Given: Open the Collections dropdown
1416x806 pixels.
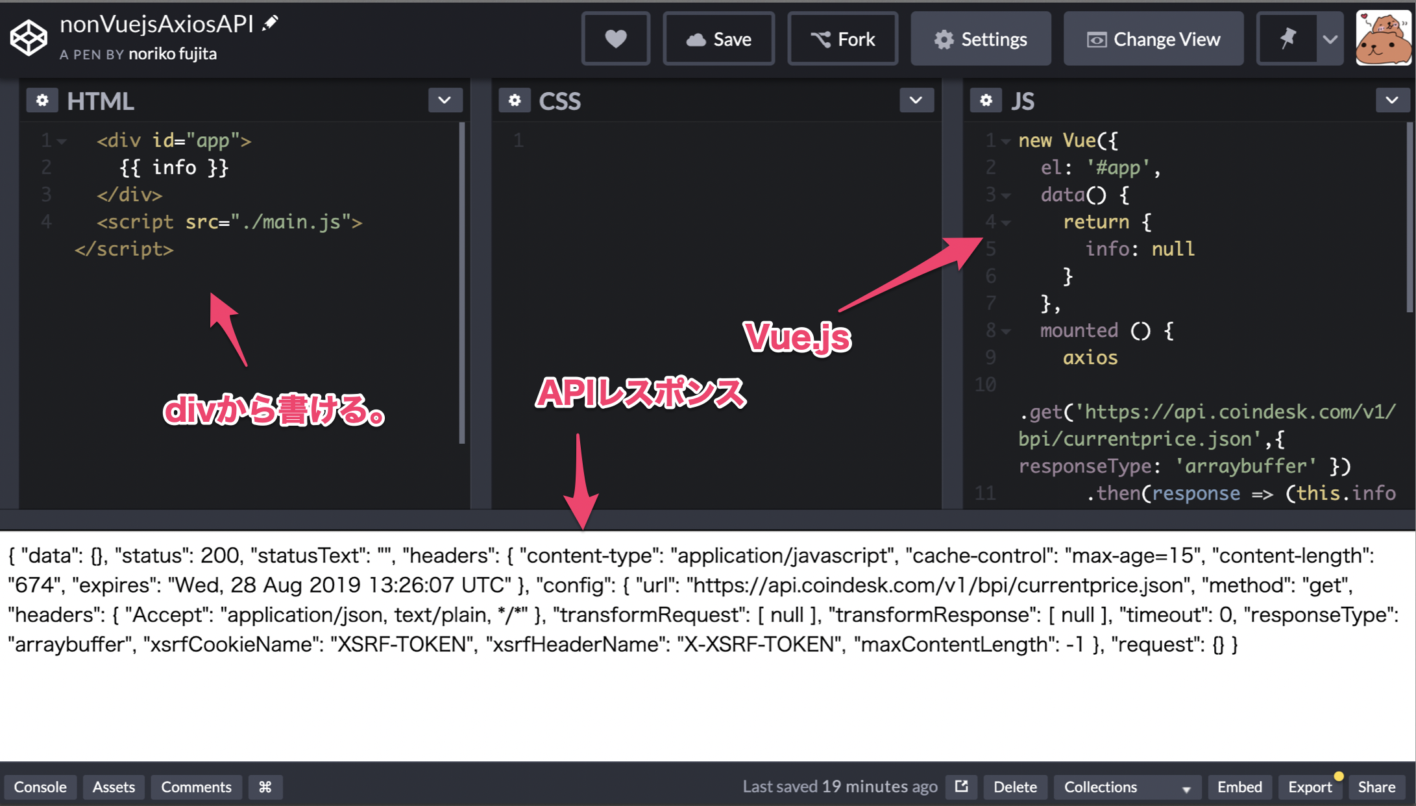Looking at the screenshot, I should coord(1127,787).
